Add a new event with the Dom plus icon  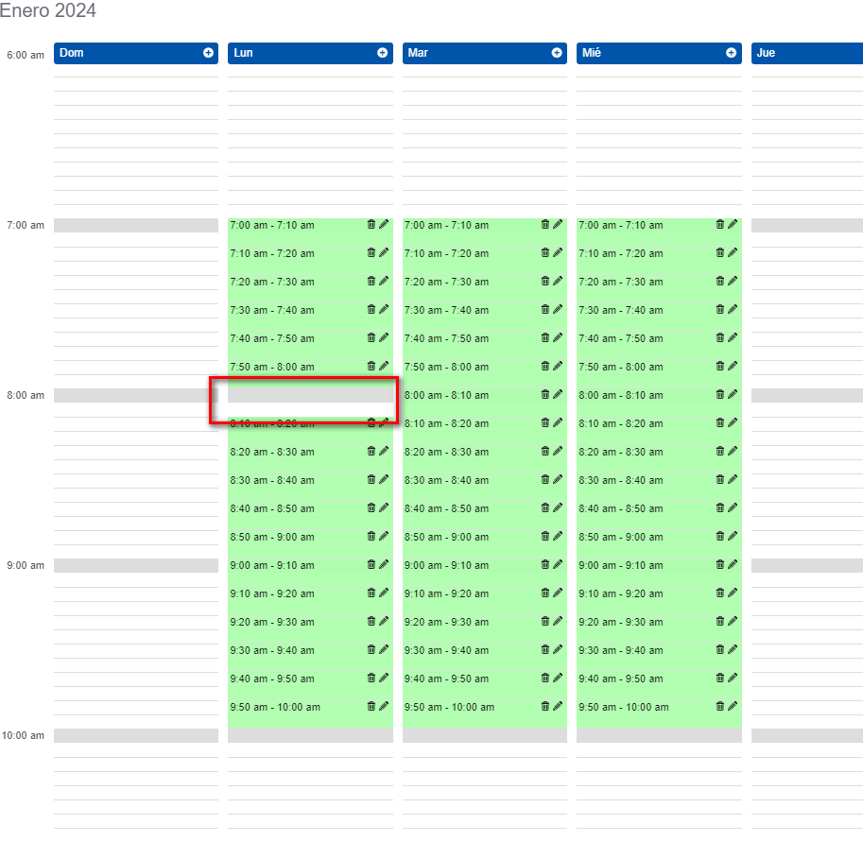[x=207, y=53]
